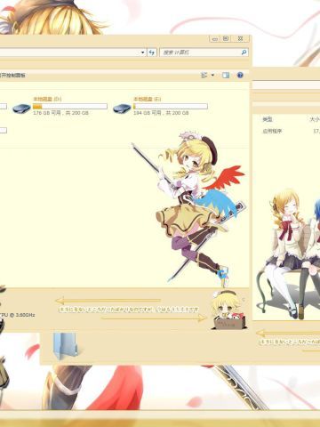Viewport: 320px width, 427px height.
Task: Click the '@ 3.60GHz' processor text
Action: [x=21, y=315]
